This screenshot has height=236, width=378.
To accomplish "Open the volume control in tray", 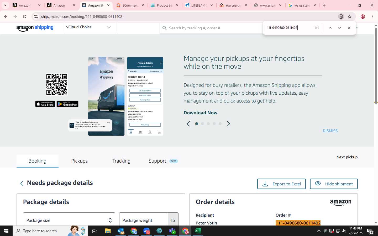I will tap(344, 231).
